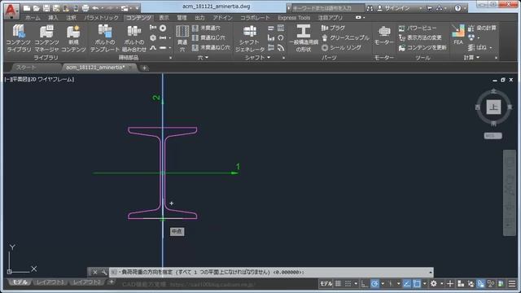Open workspace switching gear dropdown arrow
This screenshot has height=293, width=521.
[441, 284]
